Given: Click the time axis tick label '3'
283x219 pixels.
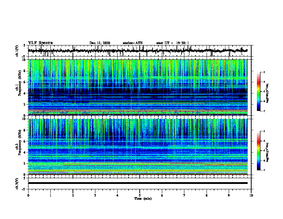Looking at the screenshot, I should pos(95,195).
